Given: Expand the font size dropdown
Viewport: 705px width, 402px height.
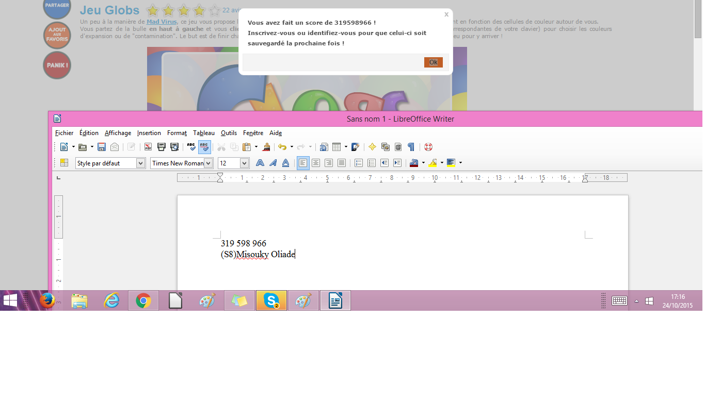Looking at the screenshot, I should (245, 163).
